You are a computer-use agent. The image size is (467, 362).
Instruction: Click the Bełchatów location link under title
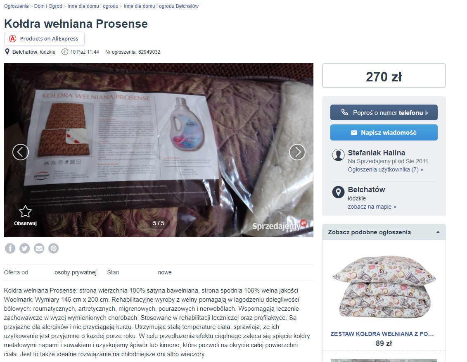click(x=25, y=52)
